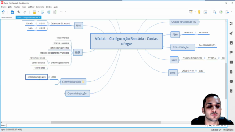Image resolution: width=235 pixels, height=132 pixels.
Task: Select the F110 - Validação topic
Action: 183,47
